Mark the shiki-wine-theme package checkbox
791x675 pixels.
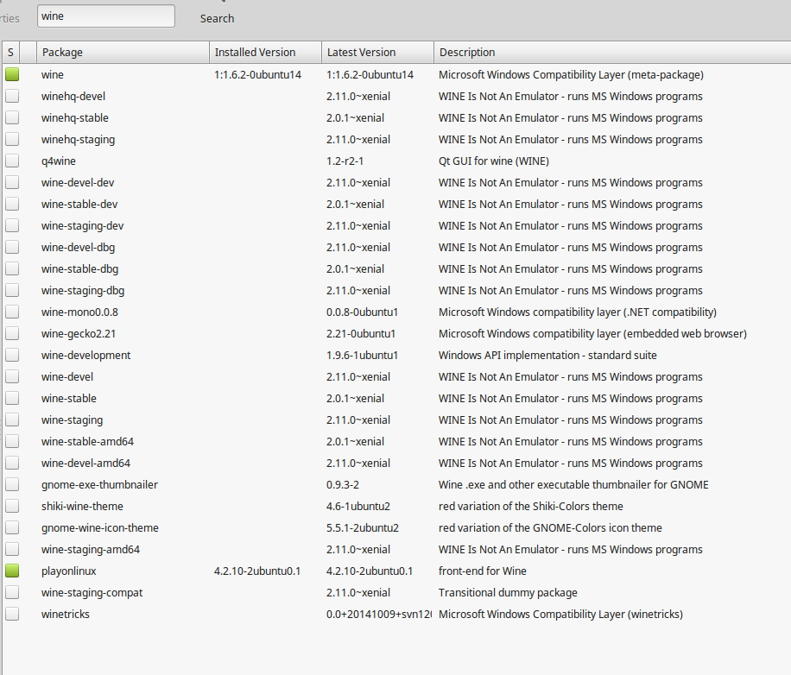pyautogui.click(x=12, y=506)
